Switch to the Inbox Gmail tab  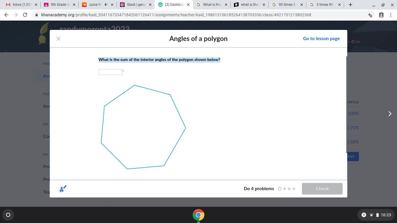pos(21,5)
